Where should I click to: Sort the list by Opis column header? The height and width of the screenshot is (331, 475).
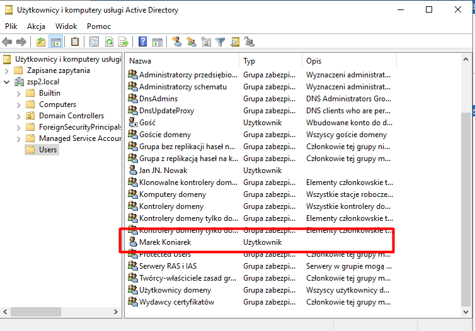pos(349,61)
